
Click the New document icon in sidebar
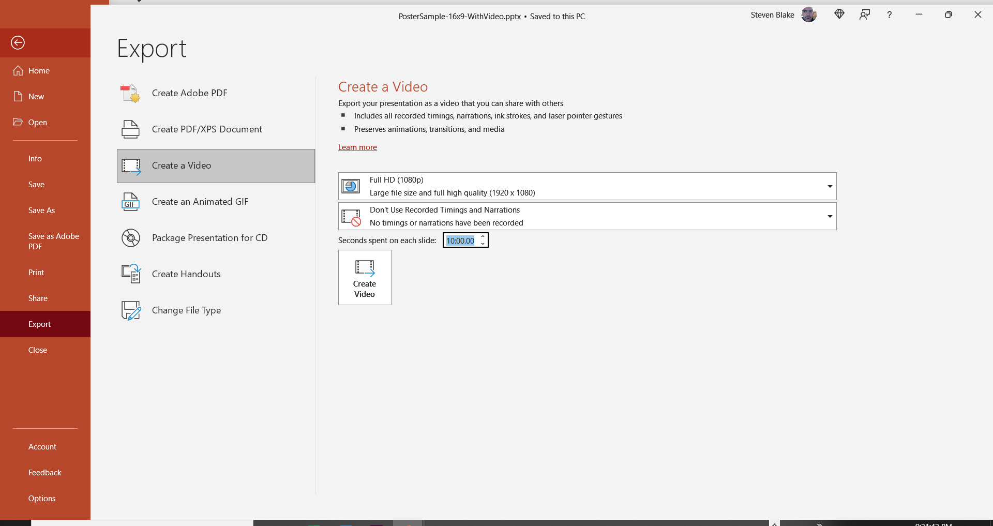pos(18,96)
